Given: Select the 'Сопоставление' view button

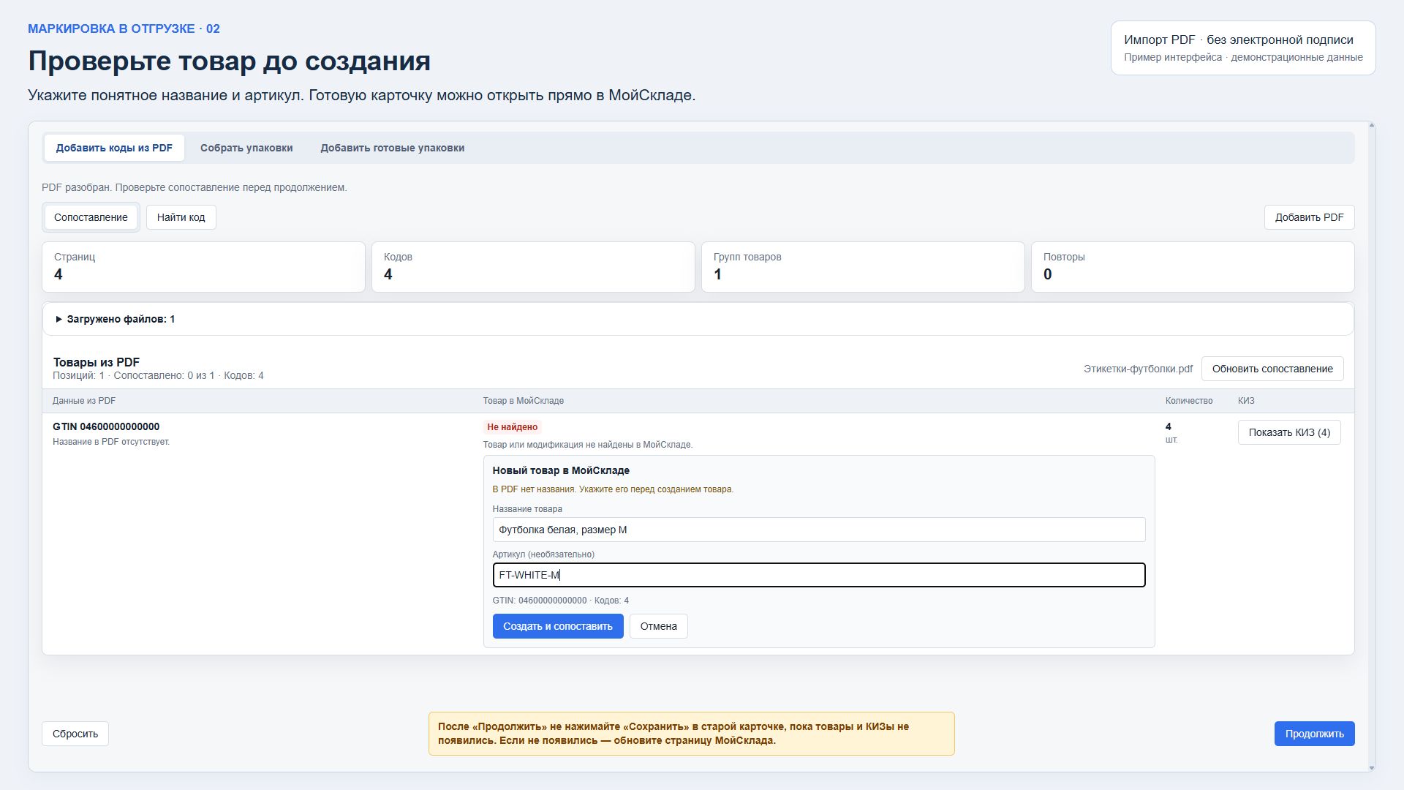Looking at the screenshot, I should click(x=91, y=217).
